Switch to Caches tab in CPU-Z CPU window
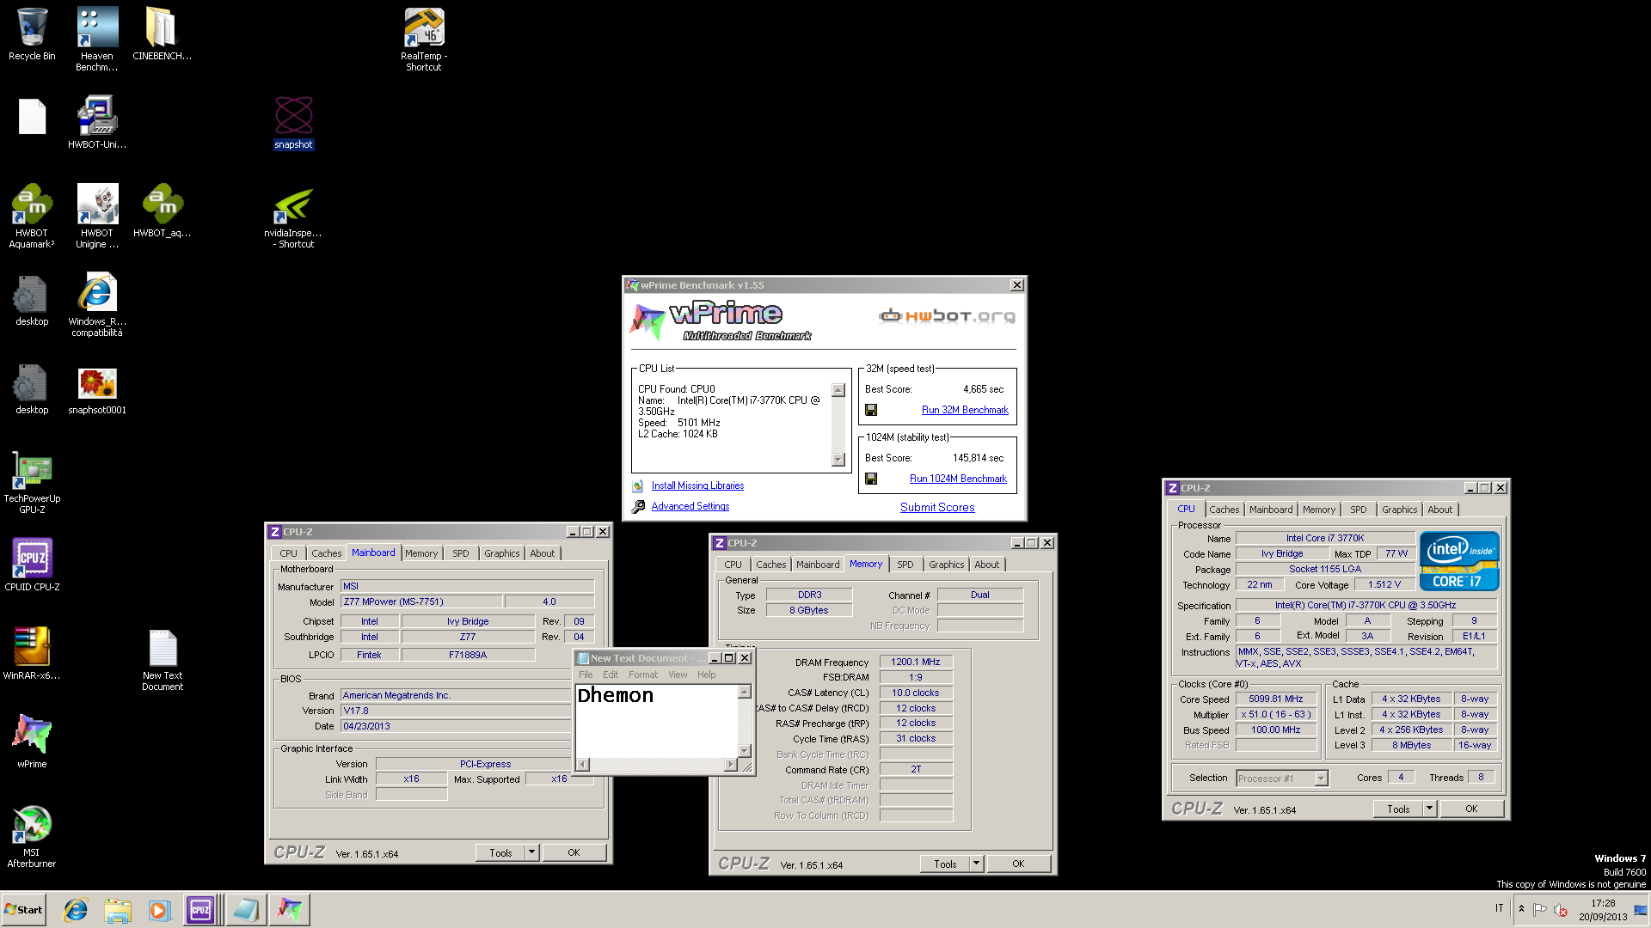The image size is (1651, 928). 1224,510
